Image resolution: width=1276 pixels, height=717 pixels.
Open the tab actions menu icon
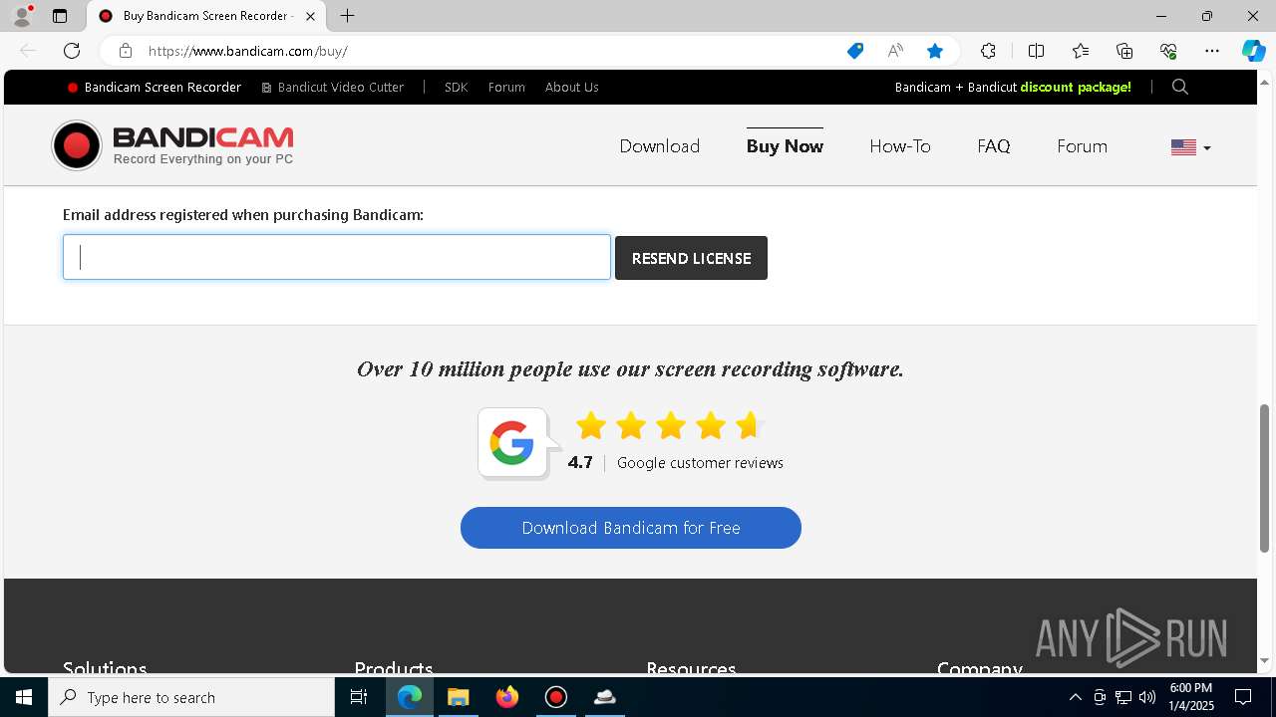60,16
